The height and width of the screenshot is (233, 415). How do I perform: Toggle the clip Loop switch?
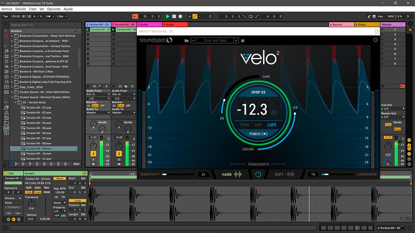(x=77, y=201)
